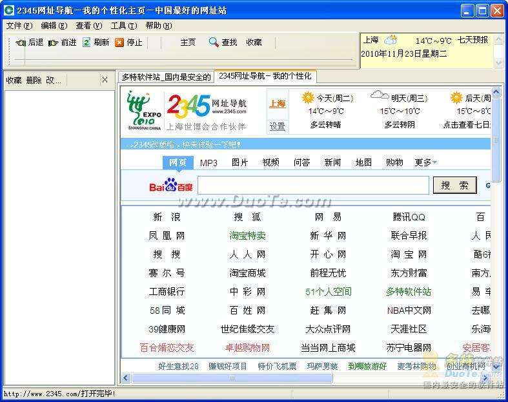Open the 东方财富 link
The height and width of the screenshot is (402, 508).
409,273
